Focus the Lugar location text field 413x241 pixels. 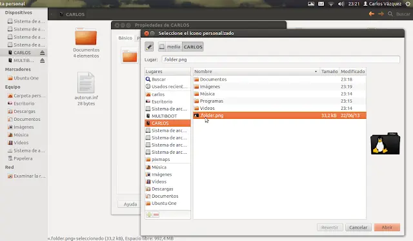[281, 59]
